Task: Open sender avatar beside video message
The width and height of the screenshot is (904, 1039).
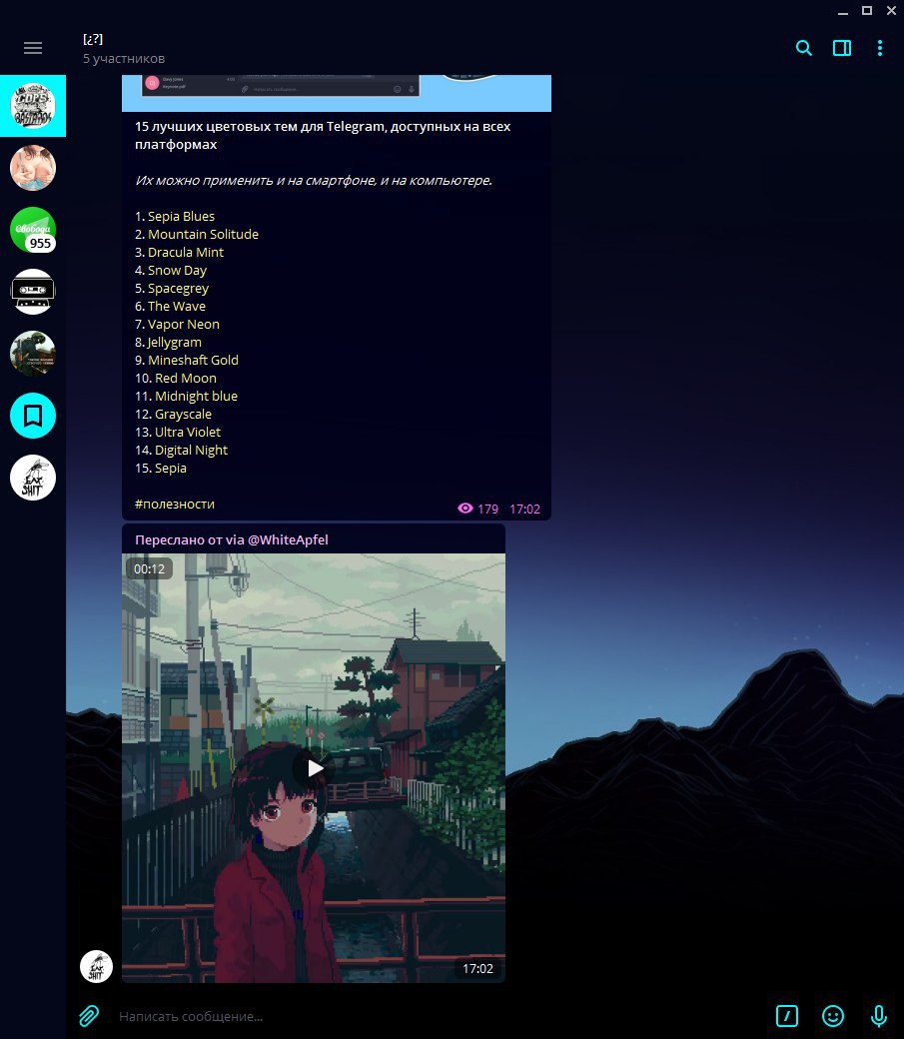Action: [96, 967]
